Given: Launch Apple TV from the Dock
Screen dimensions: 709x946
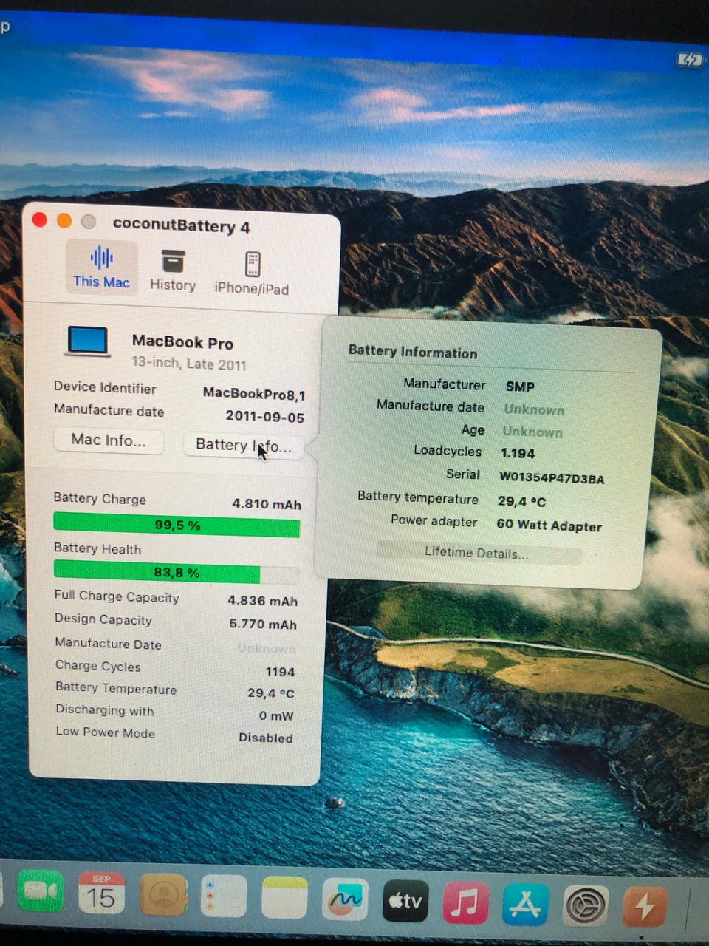Looking at the screenshot, I should point(405,901).
